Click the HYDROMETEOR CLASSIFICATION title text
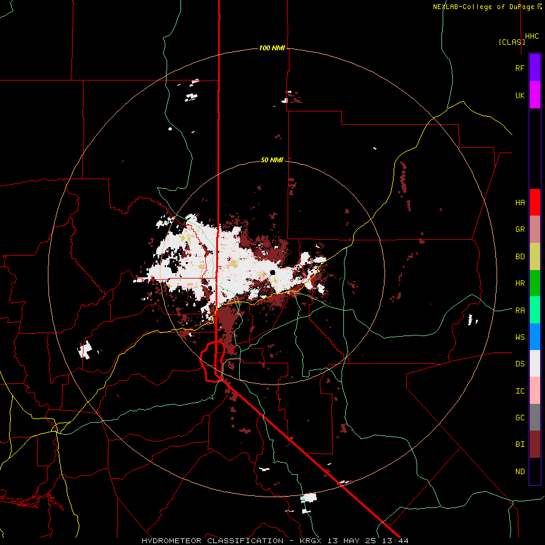 pos(213,541)
